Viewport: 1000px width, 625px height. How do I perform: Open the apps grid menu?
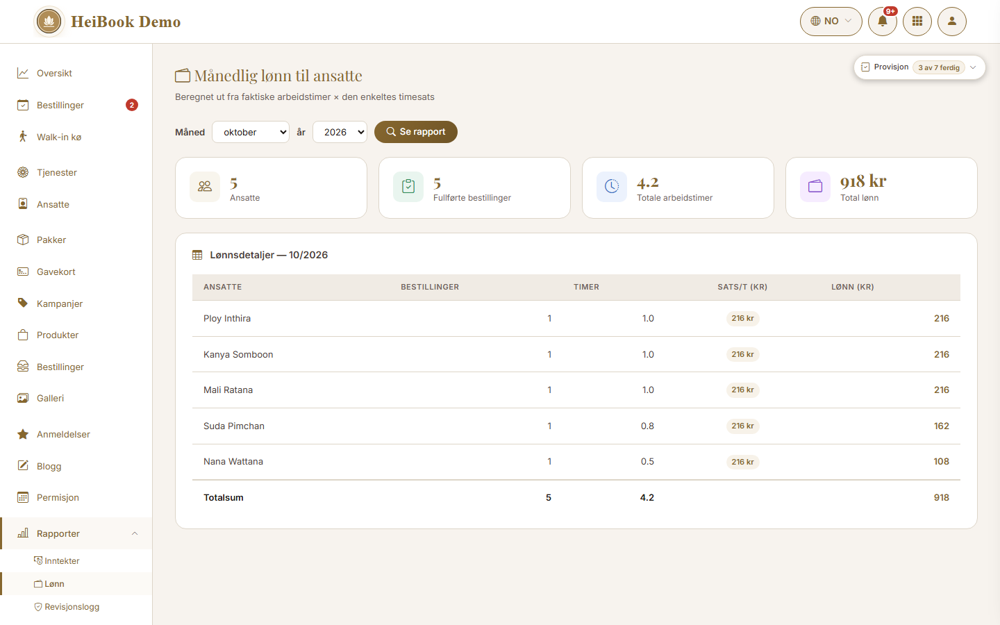click(917, 22)
